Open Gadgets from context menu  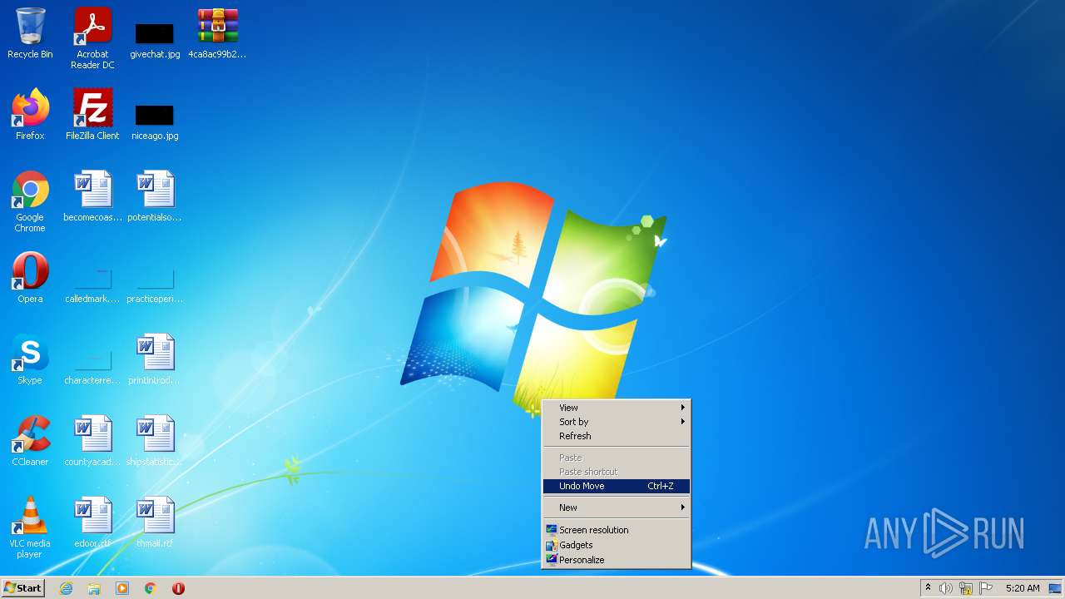coord(616,545)
